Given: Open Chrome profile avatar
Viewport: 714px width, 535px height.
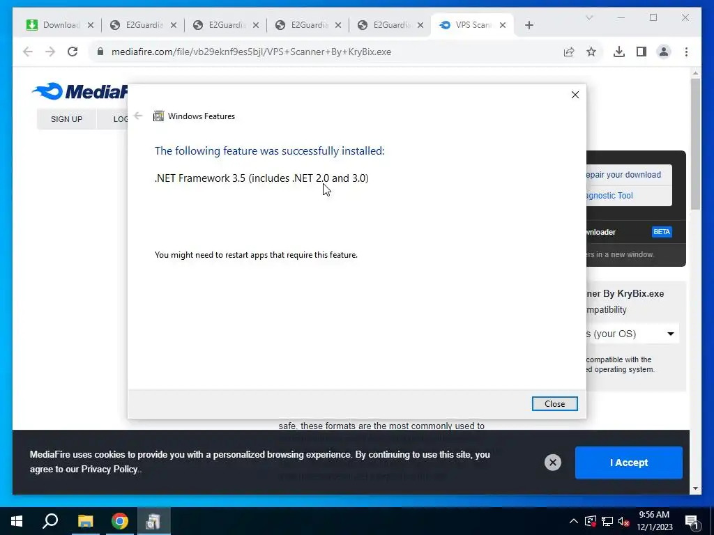Looking at the screenshot, I should pyautogui.click(x=664, y=52).
